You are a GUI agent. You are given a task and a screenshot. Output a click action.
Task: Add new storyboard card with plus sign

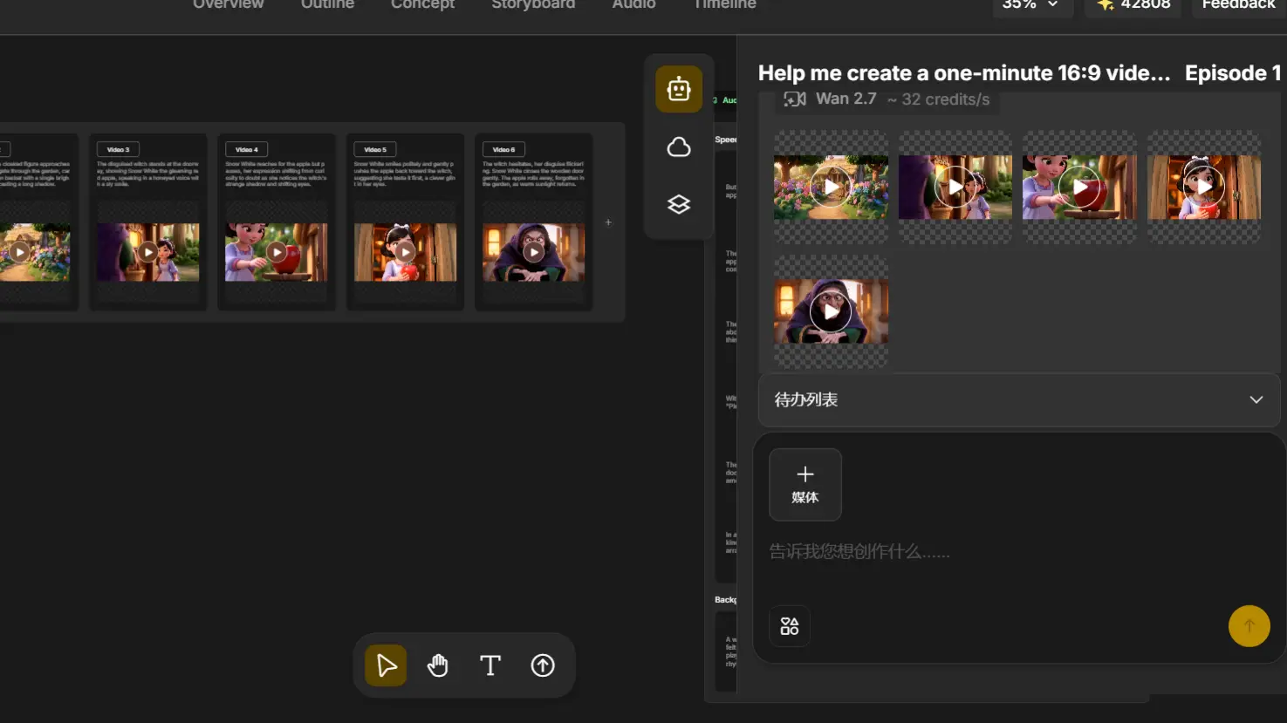point(608,222)
